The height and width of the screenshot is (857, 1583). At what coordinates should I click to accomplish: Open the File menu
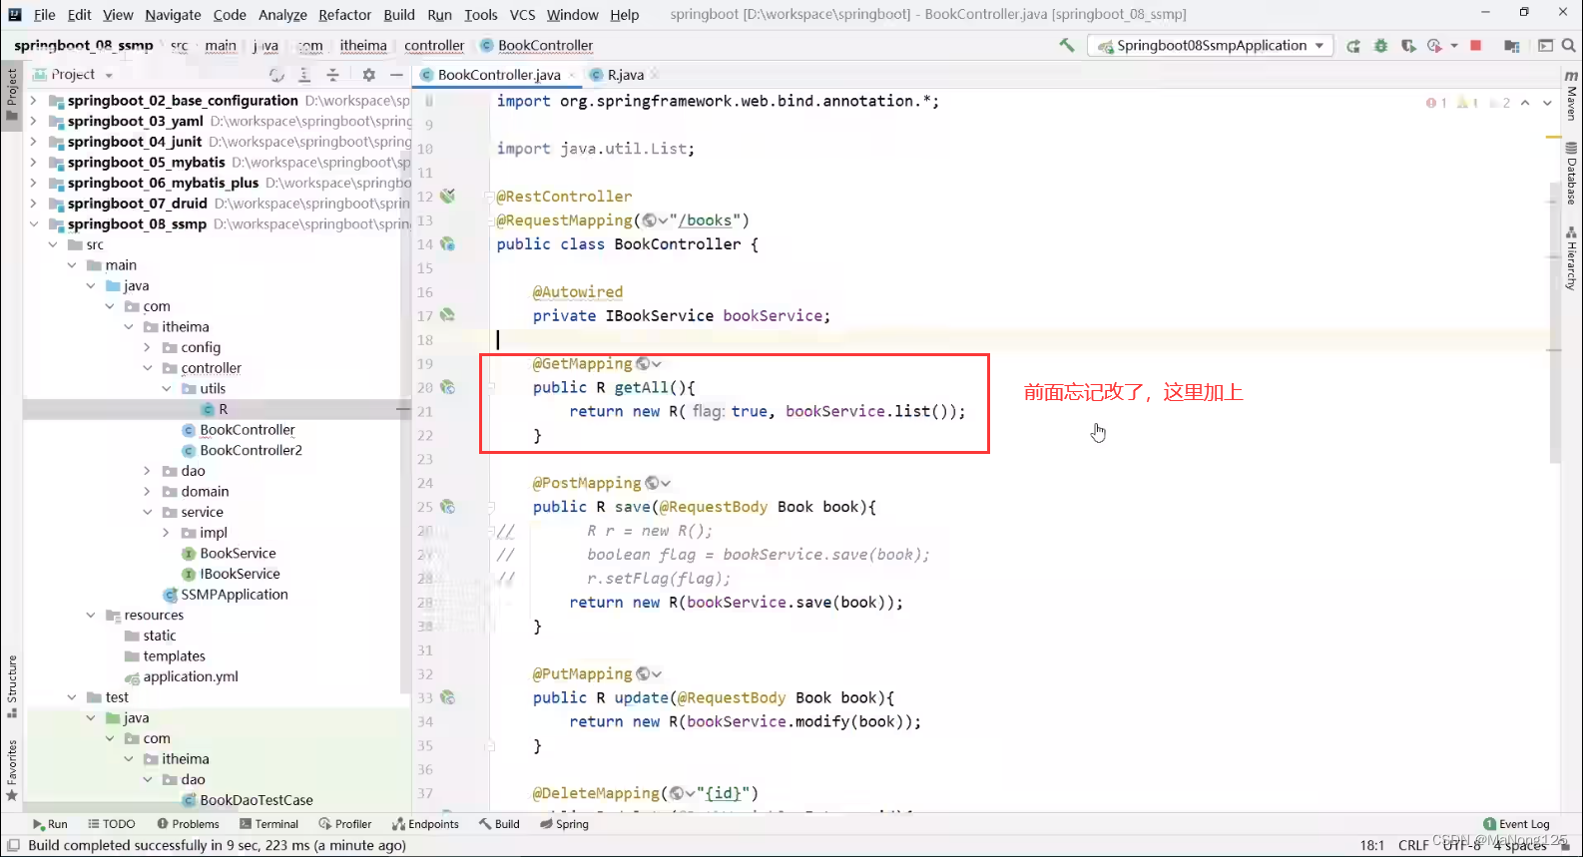pos(44,14)
